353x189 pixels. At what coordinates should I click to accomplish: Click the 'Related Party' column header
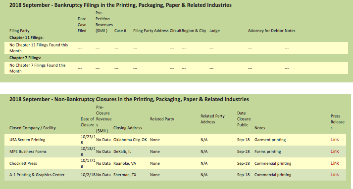[x=162, y=119]
